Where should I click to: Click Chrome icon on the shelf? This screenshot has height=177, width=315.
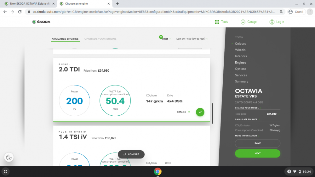[x=158, y=171]
